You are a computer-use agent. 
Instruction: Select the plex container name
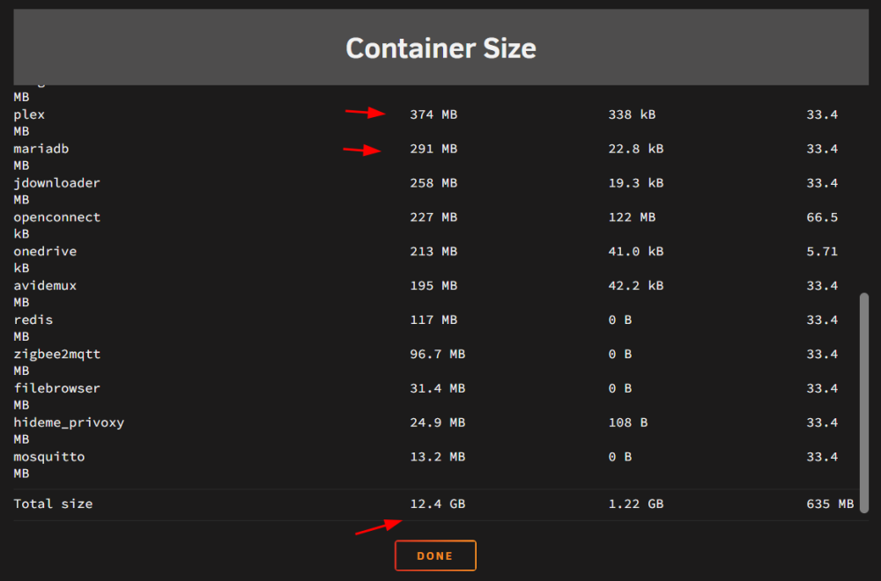[x=29, y=114]
